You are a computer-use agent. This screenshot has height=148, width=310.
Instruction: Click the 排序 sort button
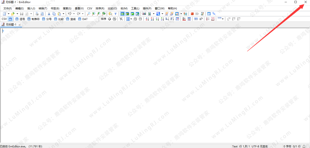pos(103,19)
